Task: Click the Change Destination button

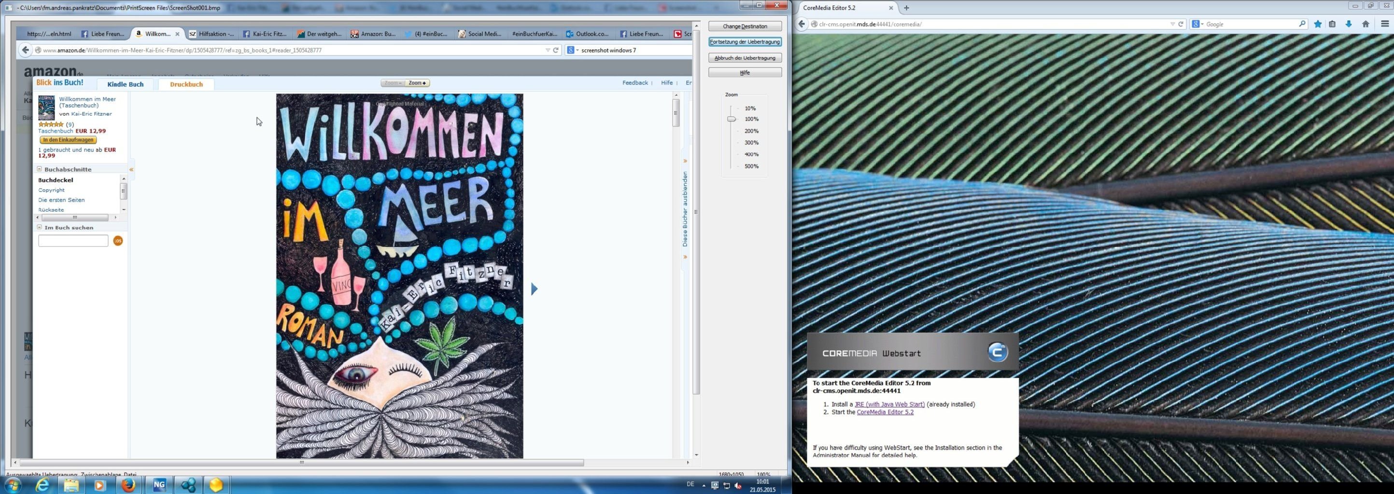Action: 745,26
